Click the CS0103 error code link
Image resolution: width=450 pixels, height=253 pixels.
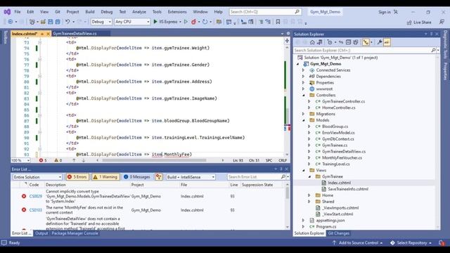[36, 210]
